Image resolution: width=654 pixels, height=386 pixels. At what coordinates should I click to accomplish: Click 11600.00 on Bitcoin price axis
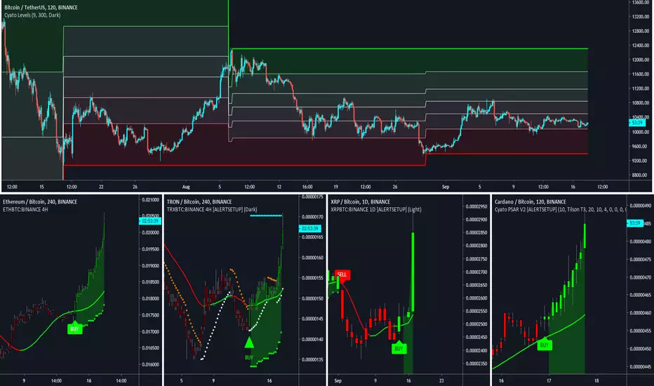640,74
